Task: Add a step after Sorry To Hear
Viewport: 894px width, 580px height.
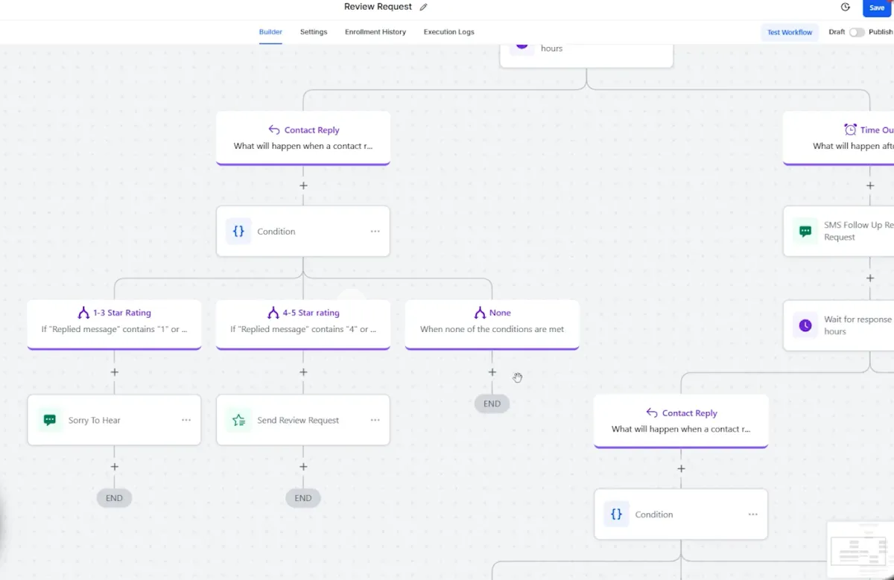Action: pyautogui.click(x=114, y=467)
